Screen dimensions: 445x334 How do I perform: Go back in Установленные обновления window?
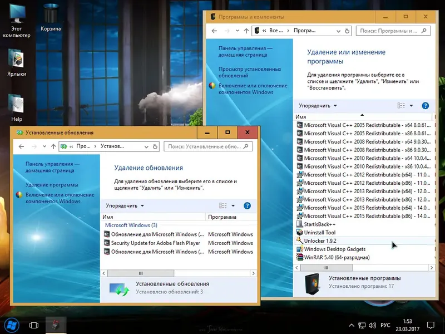tap(21, 146)
